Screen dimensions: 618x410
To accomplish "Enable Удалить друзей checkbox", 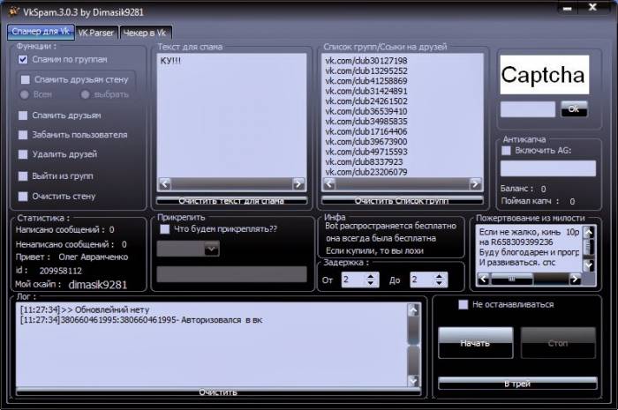I will (23, 154).
